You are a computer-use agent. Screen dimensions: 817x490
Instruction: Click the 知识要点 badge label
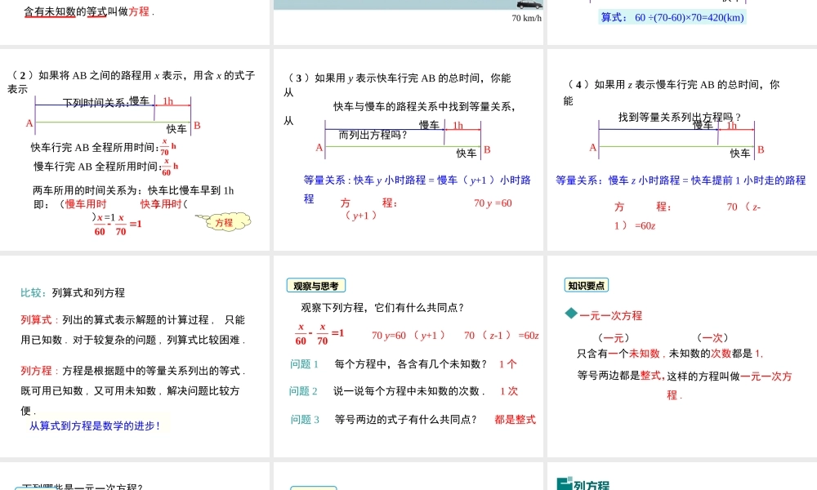coord(586,285)
